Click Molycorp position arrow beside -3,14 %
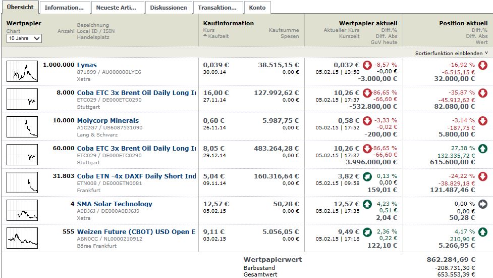Image resolution: width=493 pixels, height=278 pixels. 483,121
